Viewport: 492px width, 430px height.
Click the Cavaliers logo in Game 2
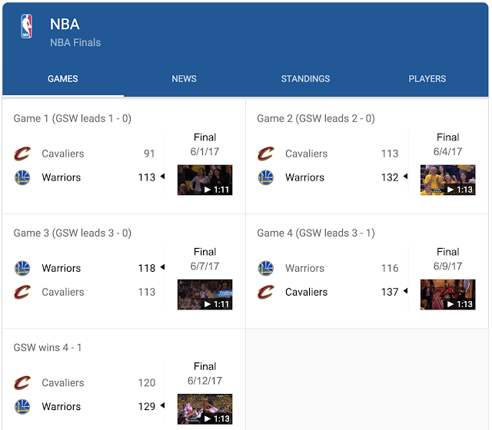tap(266, 154)
